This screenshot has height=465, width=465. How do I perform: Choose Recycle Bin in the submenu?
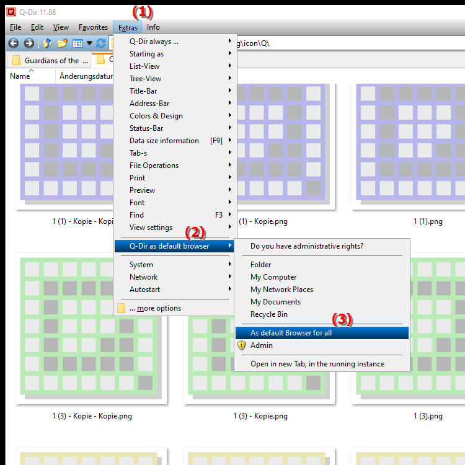click(x=268, y=314)
